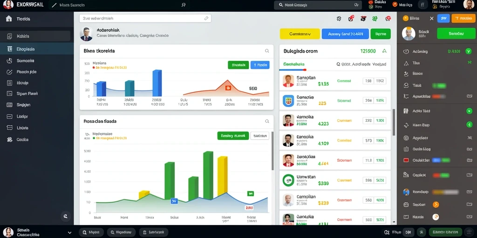
Task: Click the magnifier icon in the Bkea tkorelda panel
Action: click(267, 51)
